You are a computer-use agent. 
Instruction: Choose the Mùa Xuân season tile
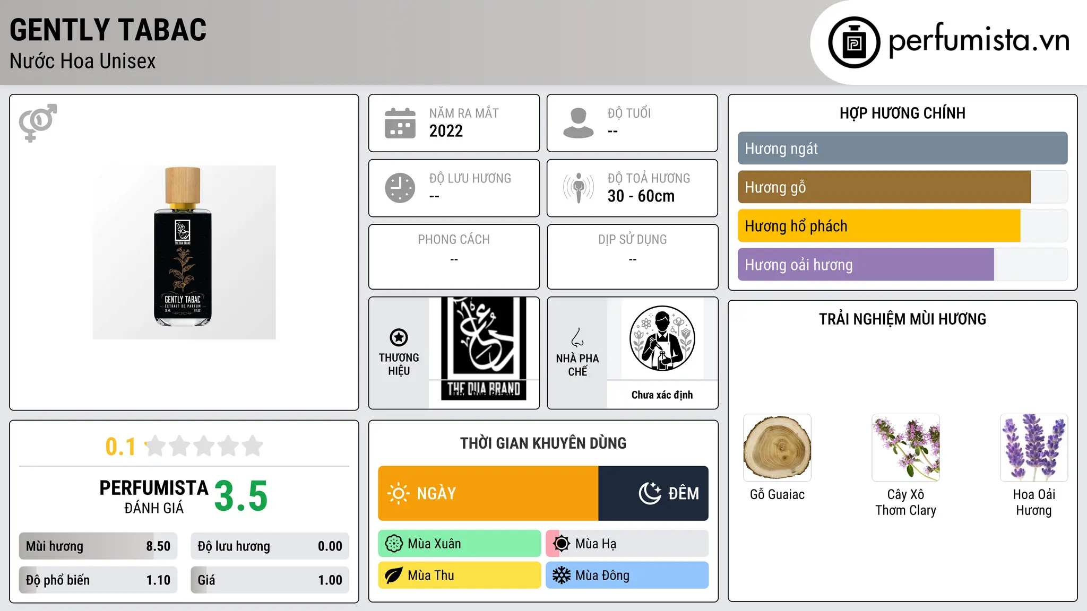coord(460,544)
